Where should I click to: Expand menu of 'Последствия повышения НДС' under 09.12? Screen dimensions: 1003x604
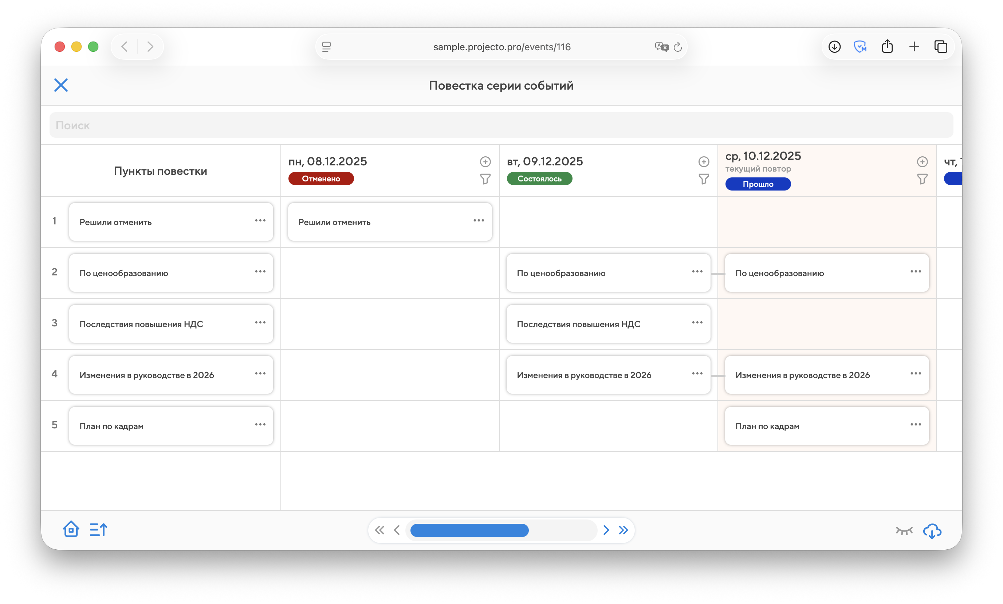tap(697, 322)
